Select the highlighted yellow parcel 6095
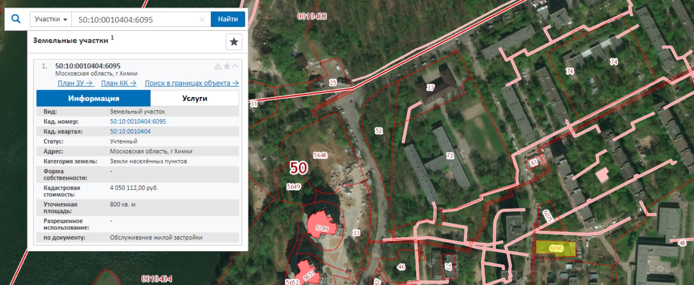This screenshot has height=285, width=694. (x=556, y=249)
